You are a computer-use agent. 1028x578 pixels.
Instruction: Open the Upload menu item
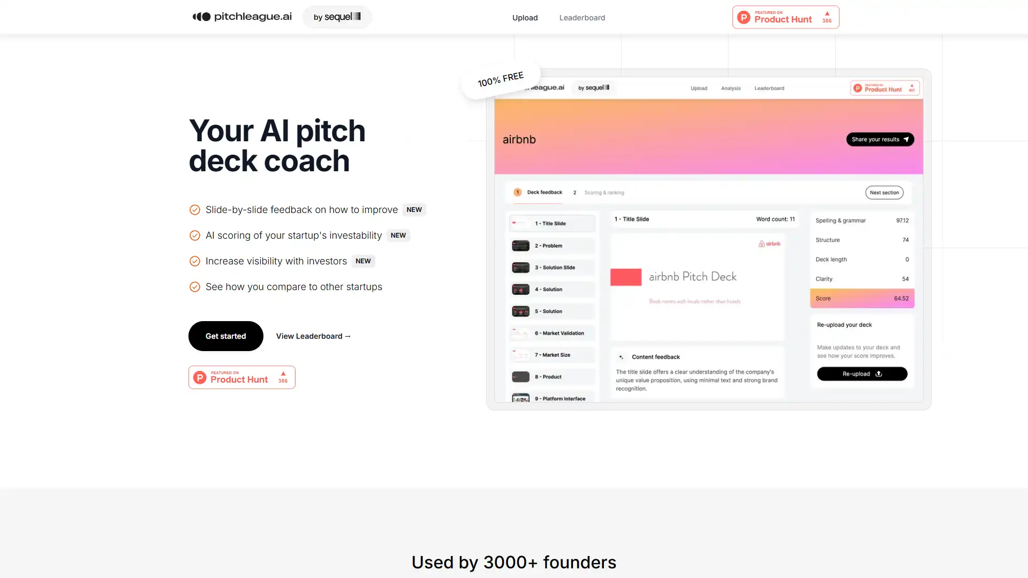click(x=525, y=17)
